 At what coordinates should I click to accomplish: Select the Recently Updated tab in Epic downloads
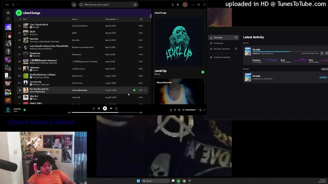(223, 49)
